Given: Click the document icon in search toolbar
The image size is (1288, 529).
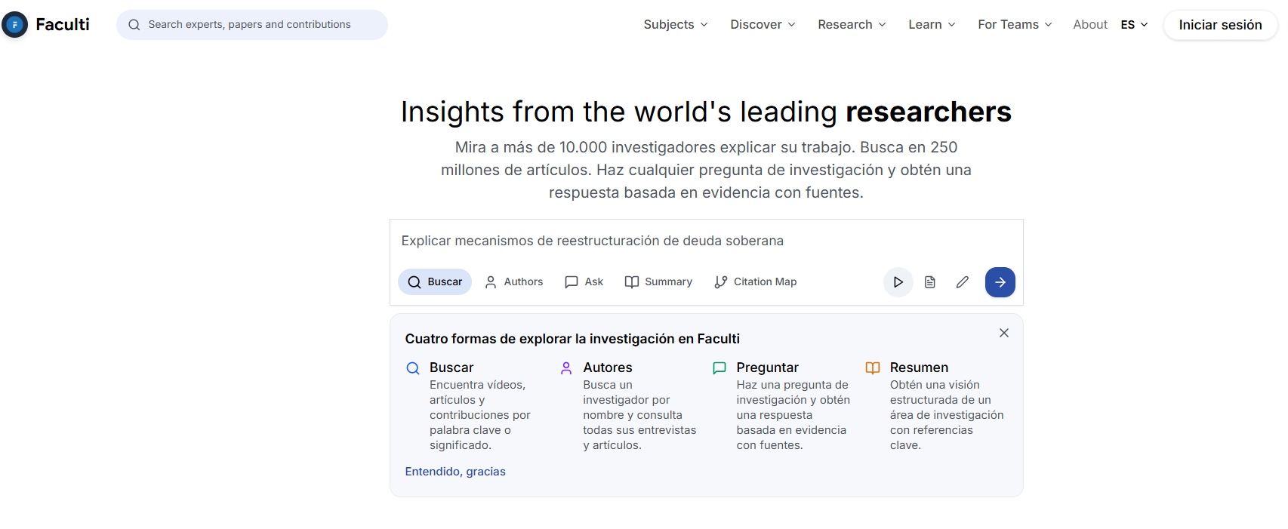Looking at the screenshot, I should [x=930, y=282].
